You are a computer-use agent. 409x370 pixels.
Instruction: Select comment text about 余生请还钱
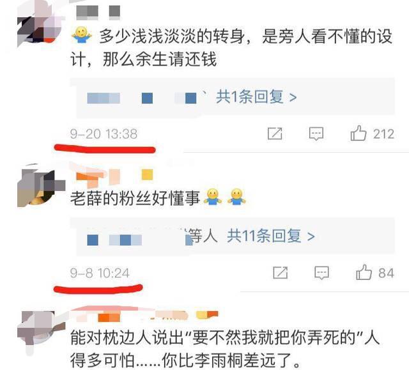click(x=231, y=48)
